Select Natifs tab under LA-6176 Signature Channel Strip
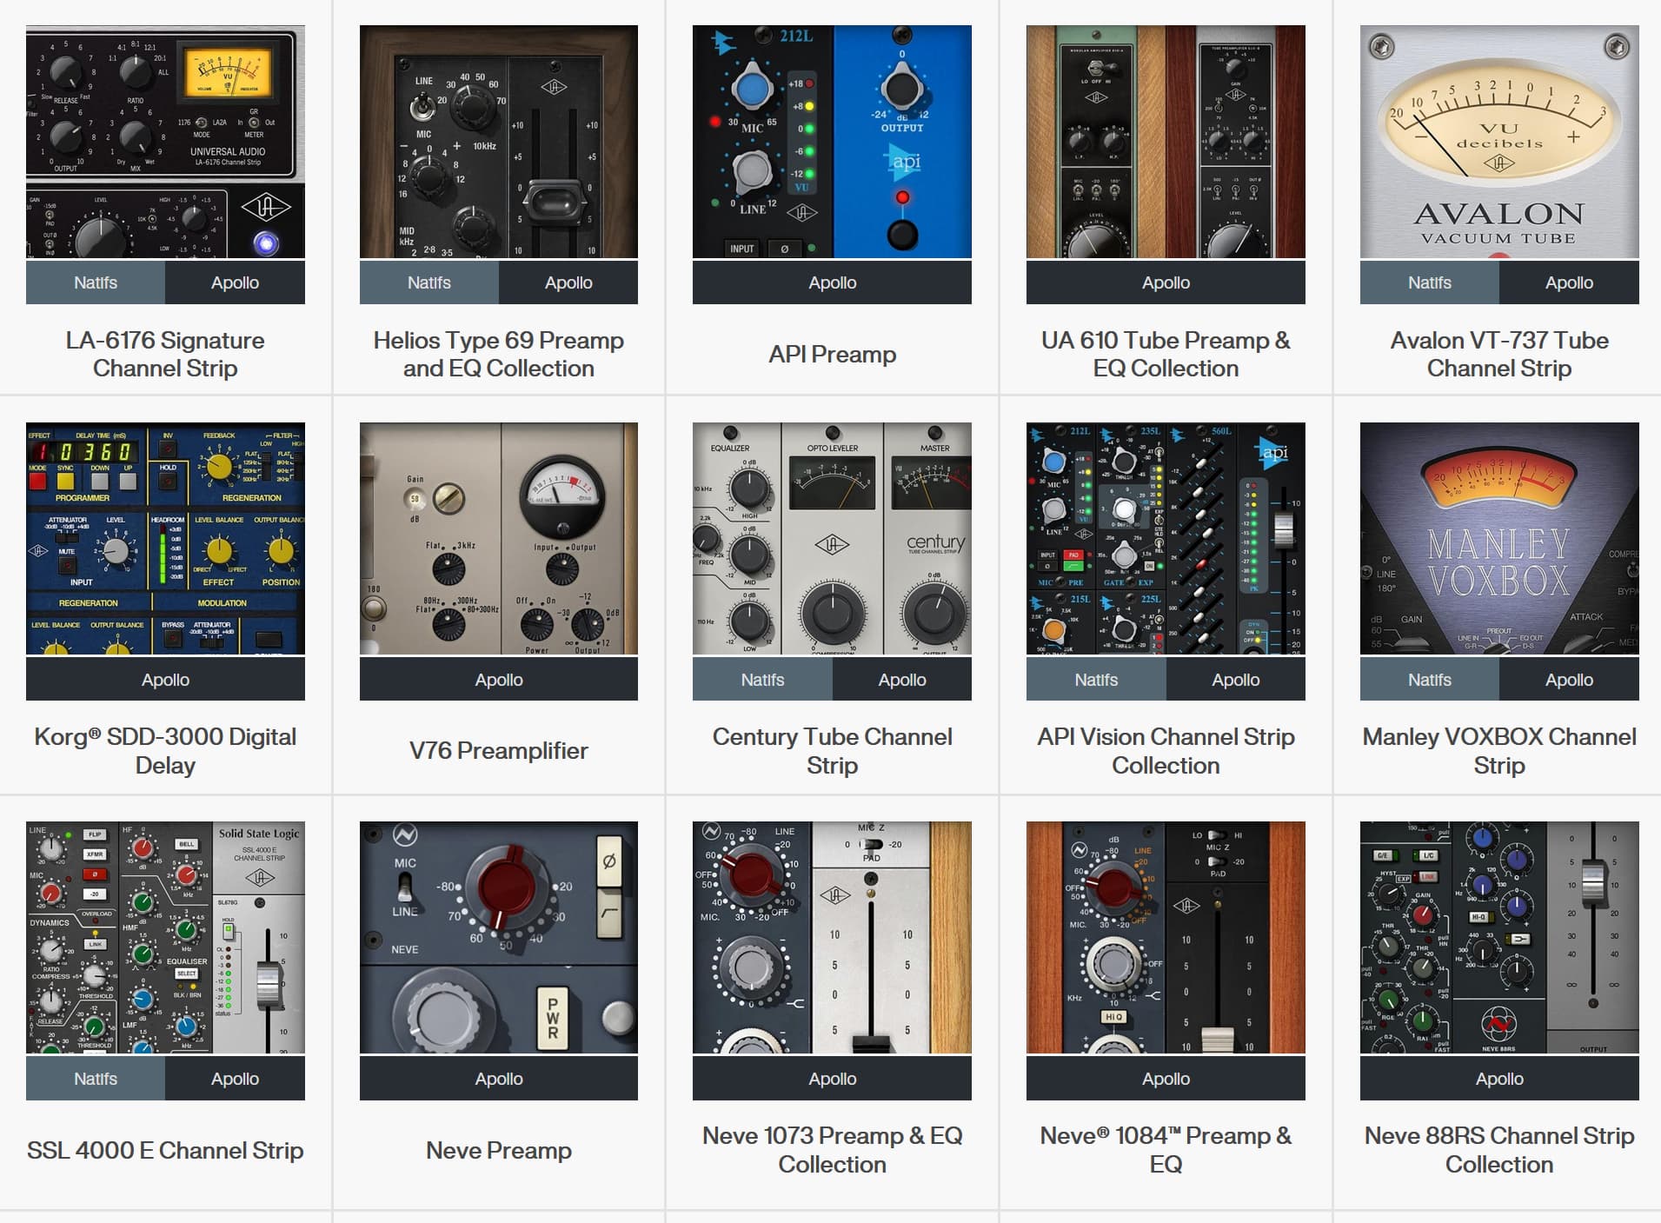The image size is (1661, 1223). coord(96,282)
